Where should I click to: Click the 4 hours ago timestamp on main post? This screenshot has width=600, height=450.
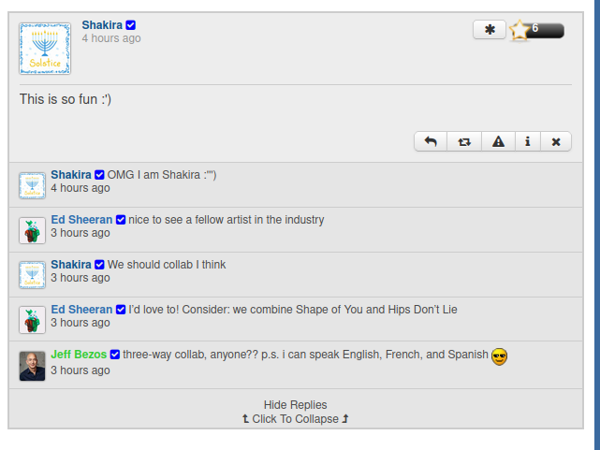coord(111,38)
